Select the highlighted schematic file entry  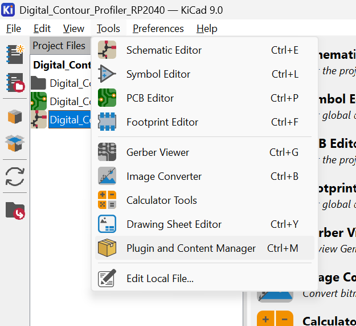pyautogui.click(x=69, y=119)
